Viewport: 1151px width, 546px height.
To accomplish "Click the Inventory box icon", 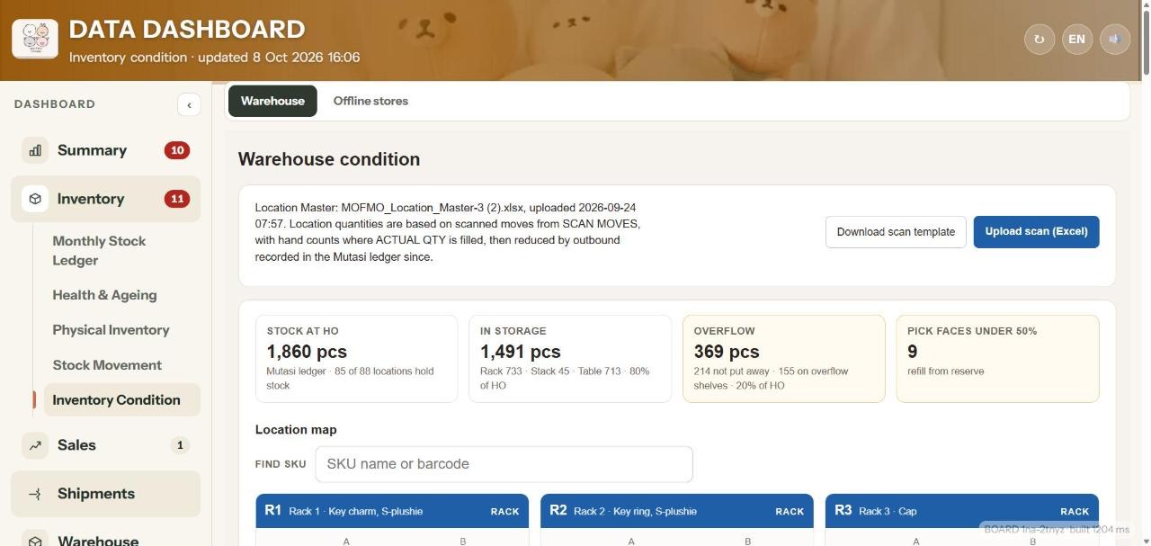I will 35,199.
